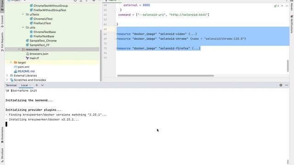Click editor horizontal scrollbar thumb
294x165 pixels.
coord(165,76)
